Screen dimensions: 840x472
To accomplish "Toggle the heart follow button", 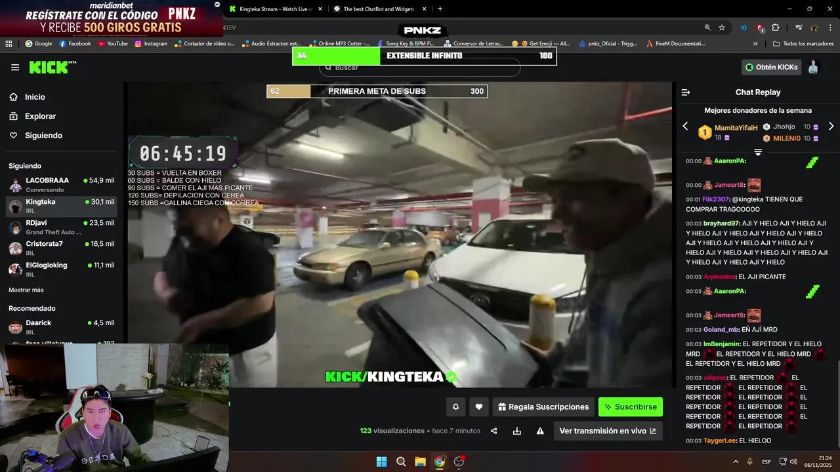I will click(x=479, y=407).
